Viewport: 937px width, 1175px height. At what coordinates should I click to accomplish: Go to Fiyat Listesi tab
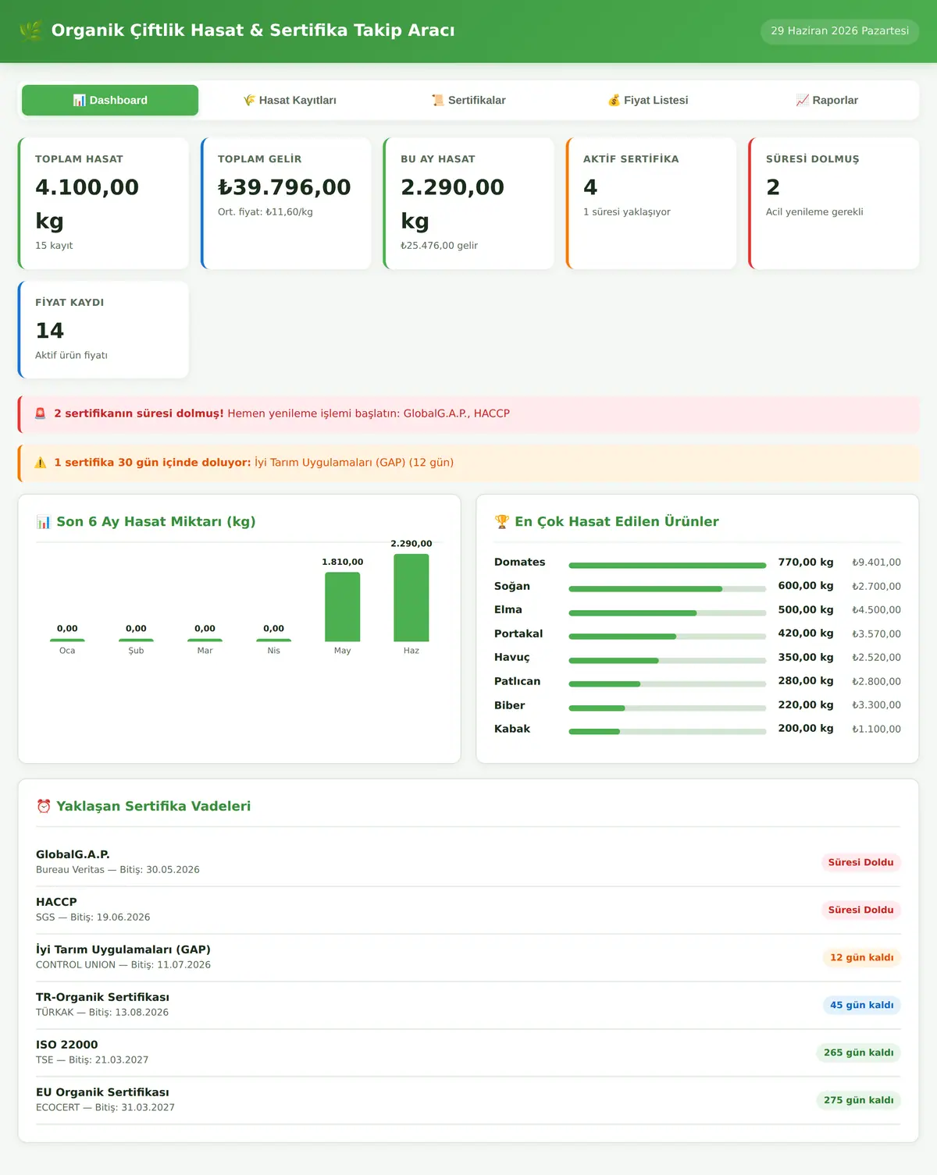pos(648,100)
